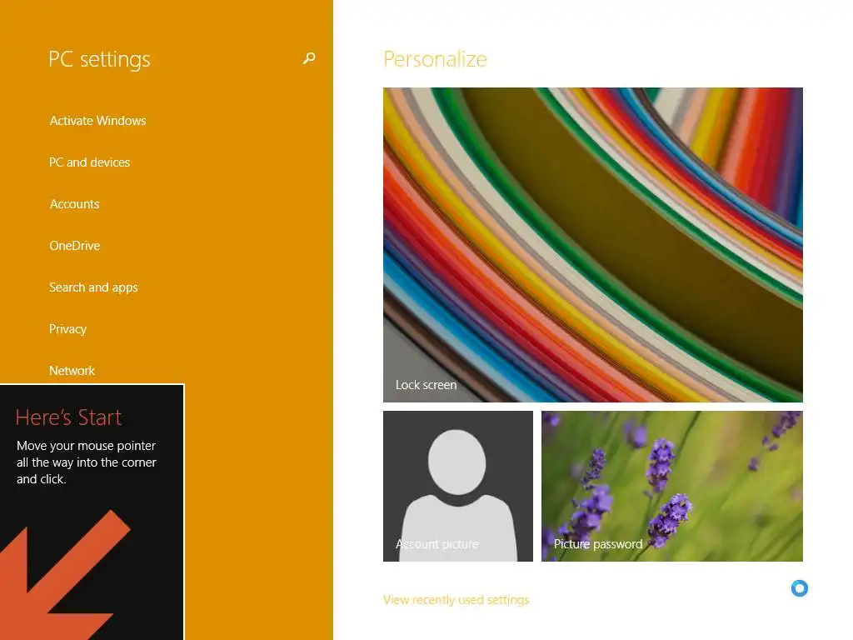
Task: Select the Accounts category
Action: click(74, 204)
